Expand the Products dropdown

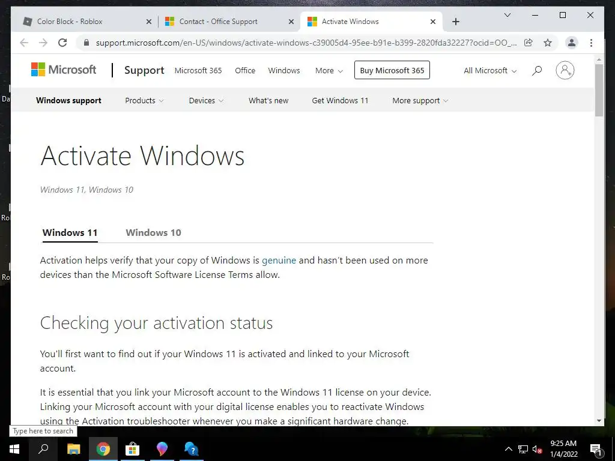144,100
